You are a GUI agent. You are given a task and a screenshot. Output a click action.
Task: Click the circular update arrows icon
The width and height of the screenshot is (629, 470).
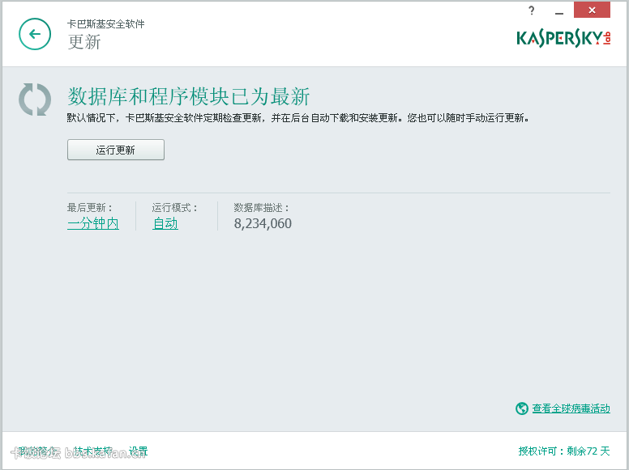coord(35,100)
